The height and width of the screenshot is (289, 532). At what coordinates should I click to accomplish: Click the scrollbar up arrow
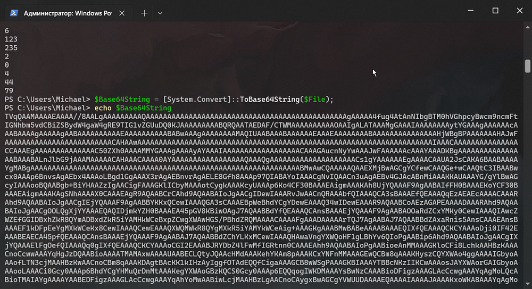coord(528,27)
